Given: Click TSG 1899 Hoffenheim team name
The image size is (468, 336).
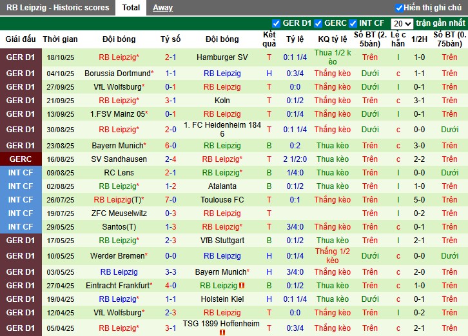Looking at the screenshot, I should [221, 324].
